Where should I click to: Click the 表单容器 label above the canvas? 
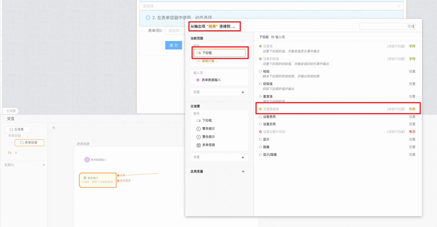83,144
